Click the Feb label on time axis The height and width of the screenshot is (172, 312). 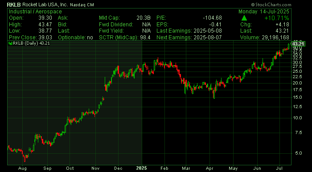point(164,168)
